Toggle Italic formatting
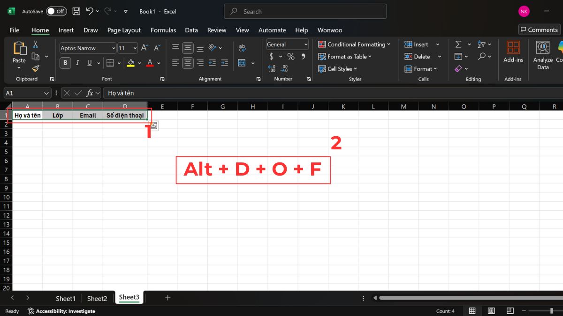The height and width of the screenshot is (316, 563). click(77, 63)
